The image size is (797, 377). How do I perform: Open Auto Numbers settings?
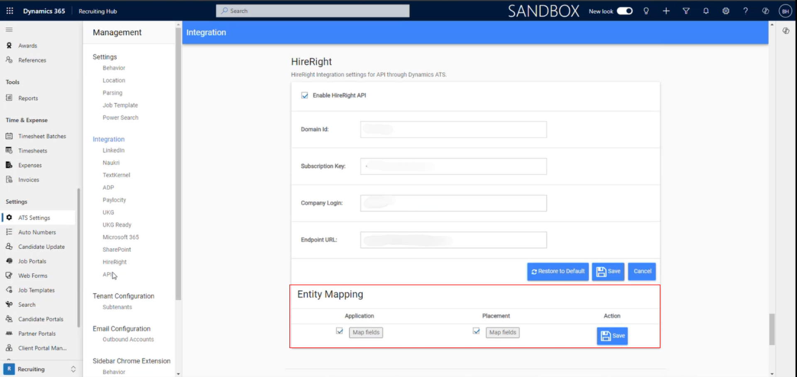pos(37,232)
